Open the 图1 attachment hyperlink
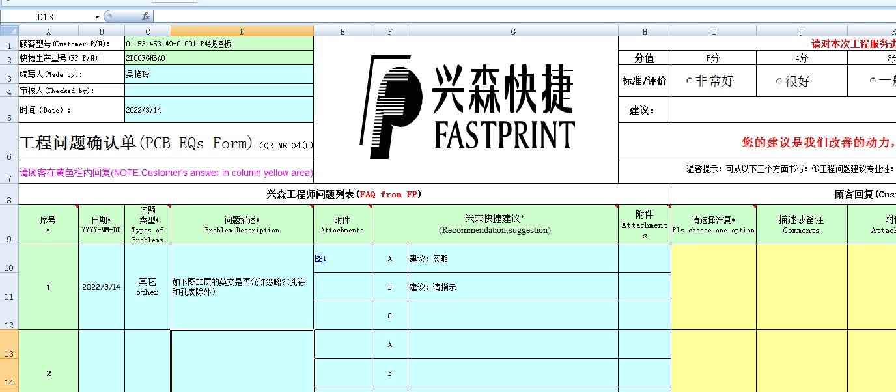The height and width of the screenshot is (392, 896). [320, 259]
